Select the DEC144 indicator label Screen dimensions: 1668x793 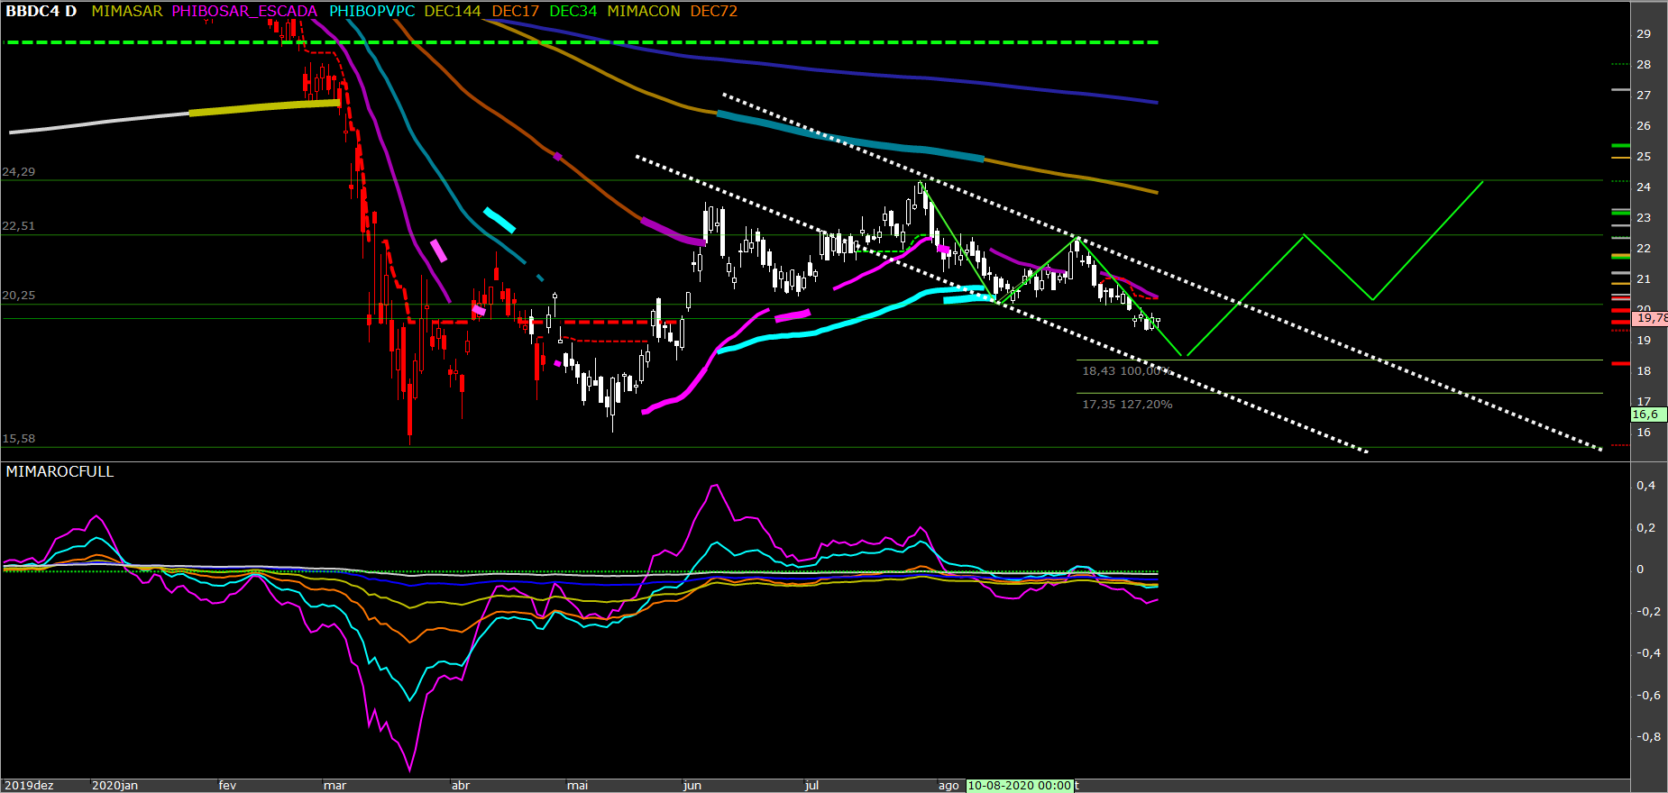coord(453,11)
